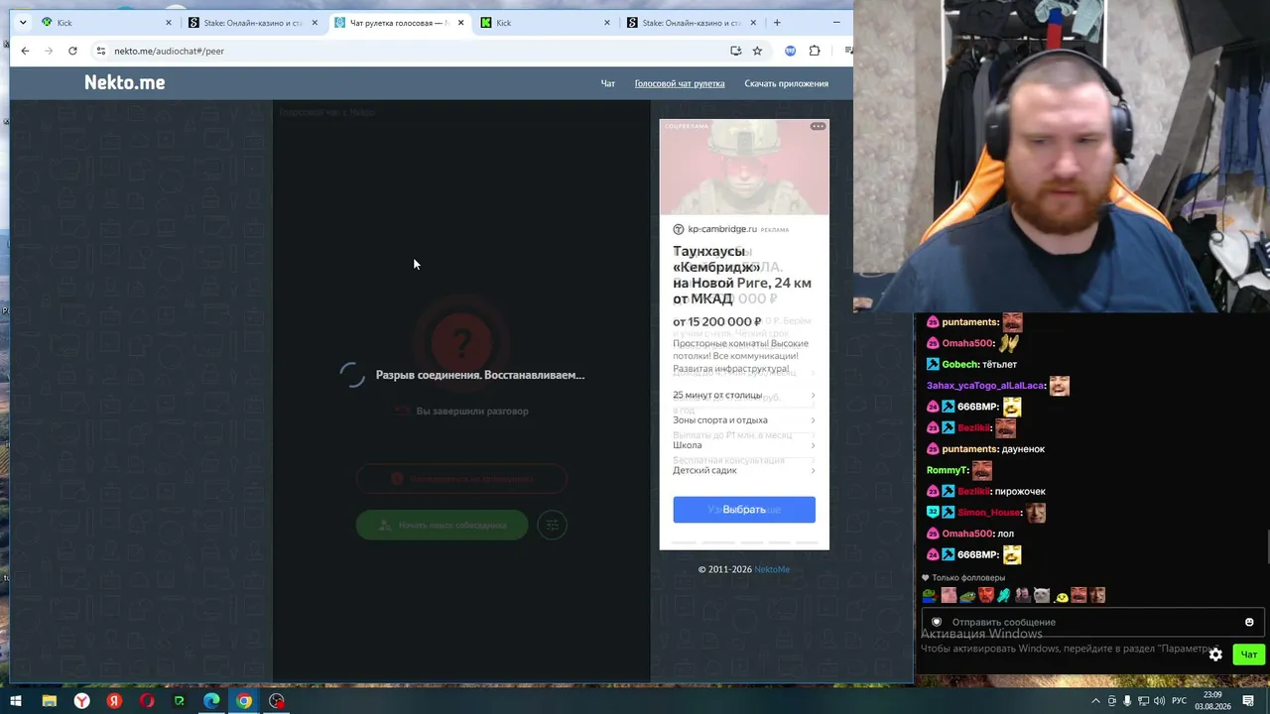Screen dimensions: 1270x714
Task: Open Скачать приложения header link
Action: coord(787,83)
